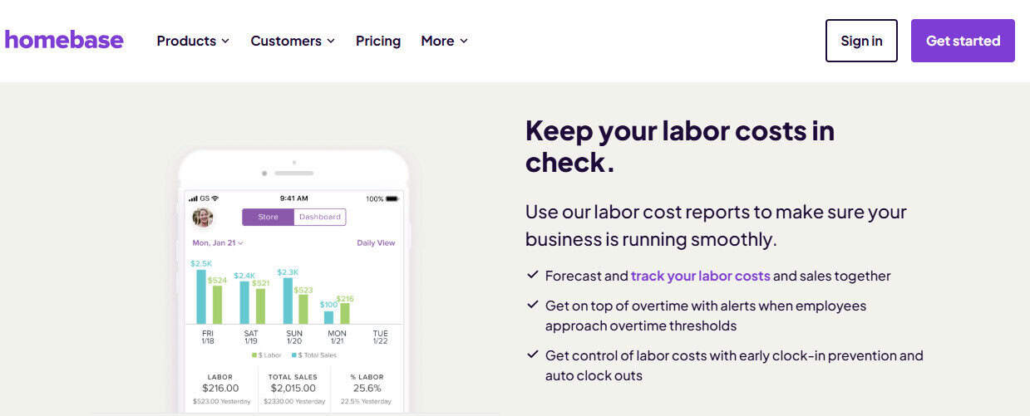Expand the More dropdown menu
The width and height of the screenshot is (1030, 416).
coord(444,41)
